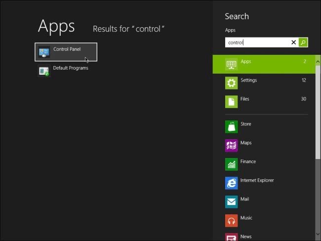The height and width of the screenshot is (241, 321).
Task: Clear search text with the X
Action: tap(294, 42)
